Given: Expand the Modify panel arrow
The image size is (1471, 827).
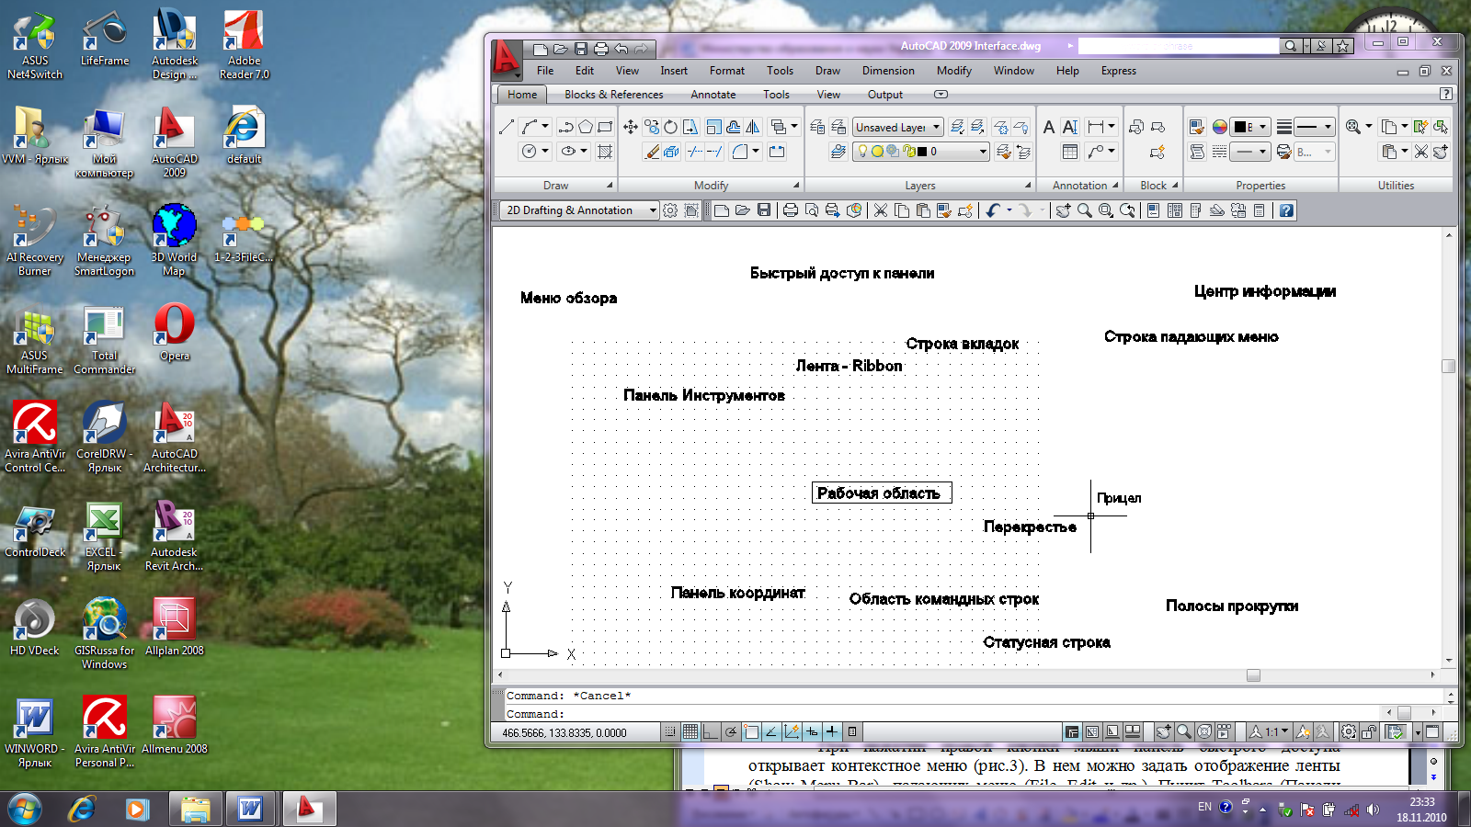Looking at the screenshot, I should 796,186.
